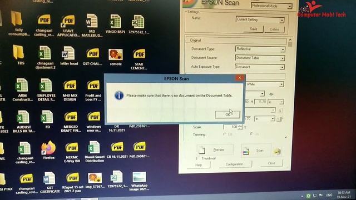
Task: Show hidden system tray icons arrow
Action: click(x=302, y=196)
